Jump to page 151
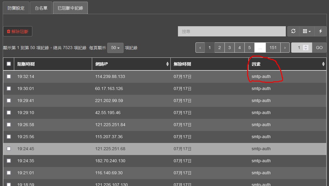The width and height of the screenshot is (329, 186). pos(273,48)
